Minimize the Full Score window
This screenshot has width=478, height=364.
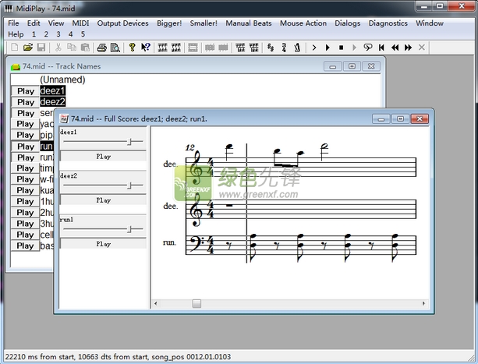pos(381,119)
